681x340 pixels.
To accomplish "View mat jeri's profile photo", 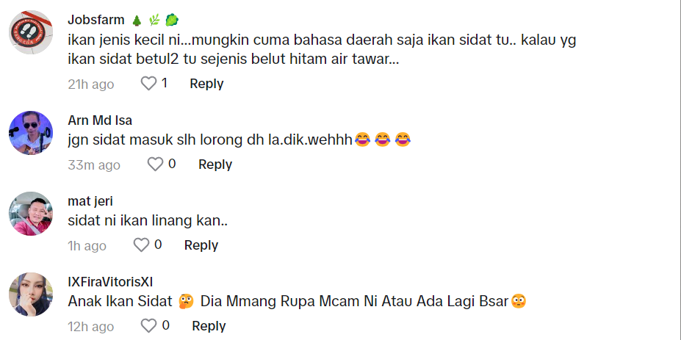I will coord(31,214).
